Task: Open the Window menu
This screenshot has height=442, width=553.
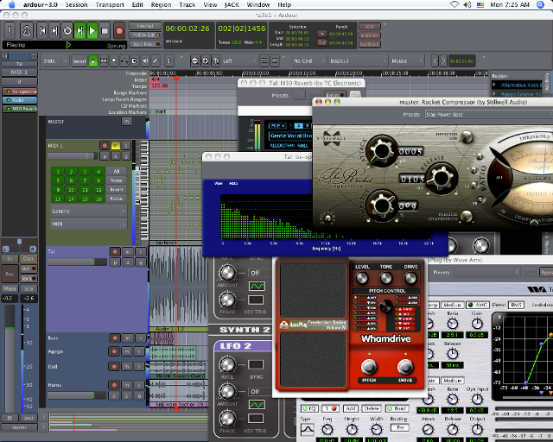Action: click(x=258, y=4)
